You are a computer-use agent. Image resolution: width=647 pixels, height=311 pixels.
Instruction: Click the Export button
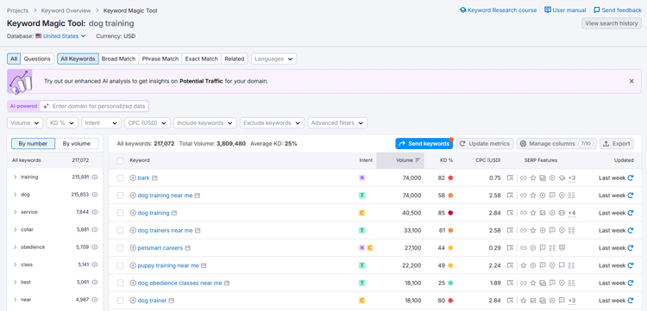(x=617, y=144)
